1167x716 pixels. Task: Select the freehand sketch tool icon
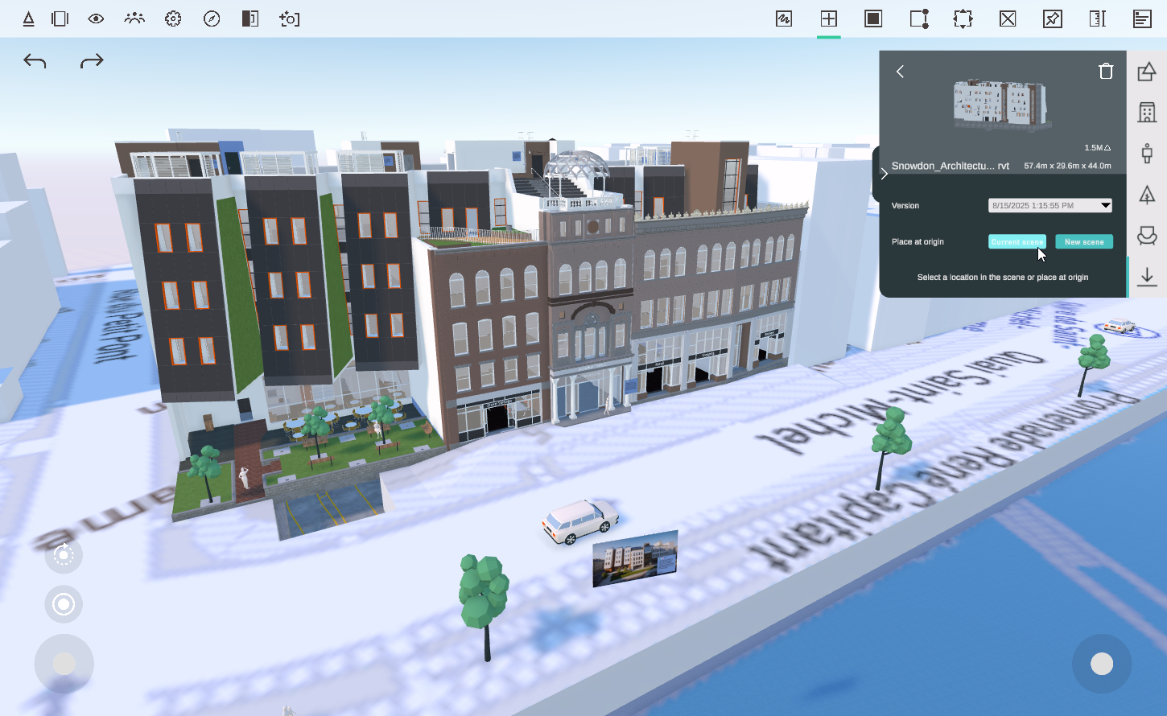[784, 19]
